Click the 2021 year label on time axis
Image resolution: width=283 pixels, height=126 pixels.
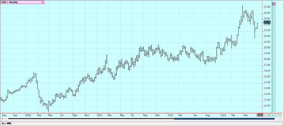(100, 115)
